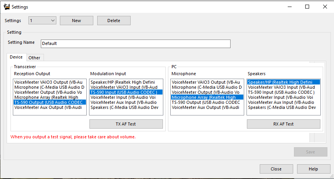Select VoiceMeeter Output in PC Microphone list
The image size is (334, 179).
(207, 92)
